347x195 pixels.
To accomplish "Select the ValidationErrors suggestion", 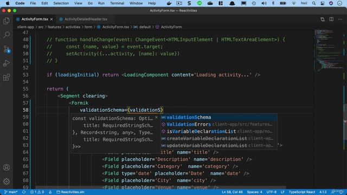I will pyautogui.click(x=219, y=125).
